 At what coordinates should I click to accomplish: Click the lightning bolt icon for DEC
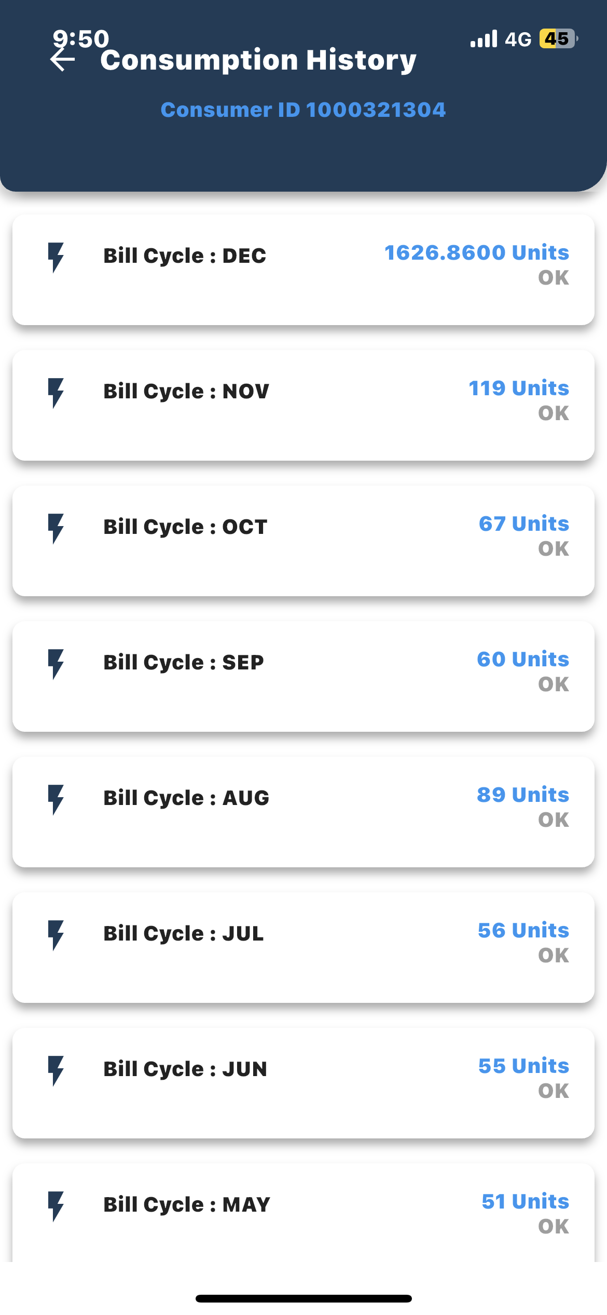coord(56,257)
